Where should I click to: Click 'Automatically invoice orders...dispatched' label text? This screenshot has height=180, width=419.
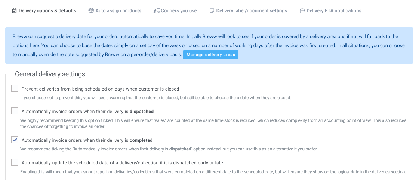[87, 112]
